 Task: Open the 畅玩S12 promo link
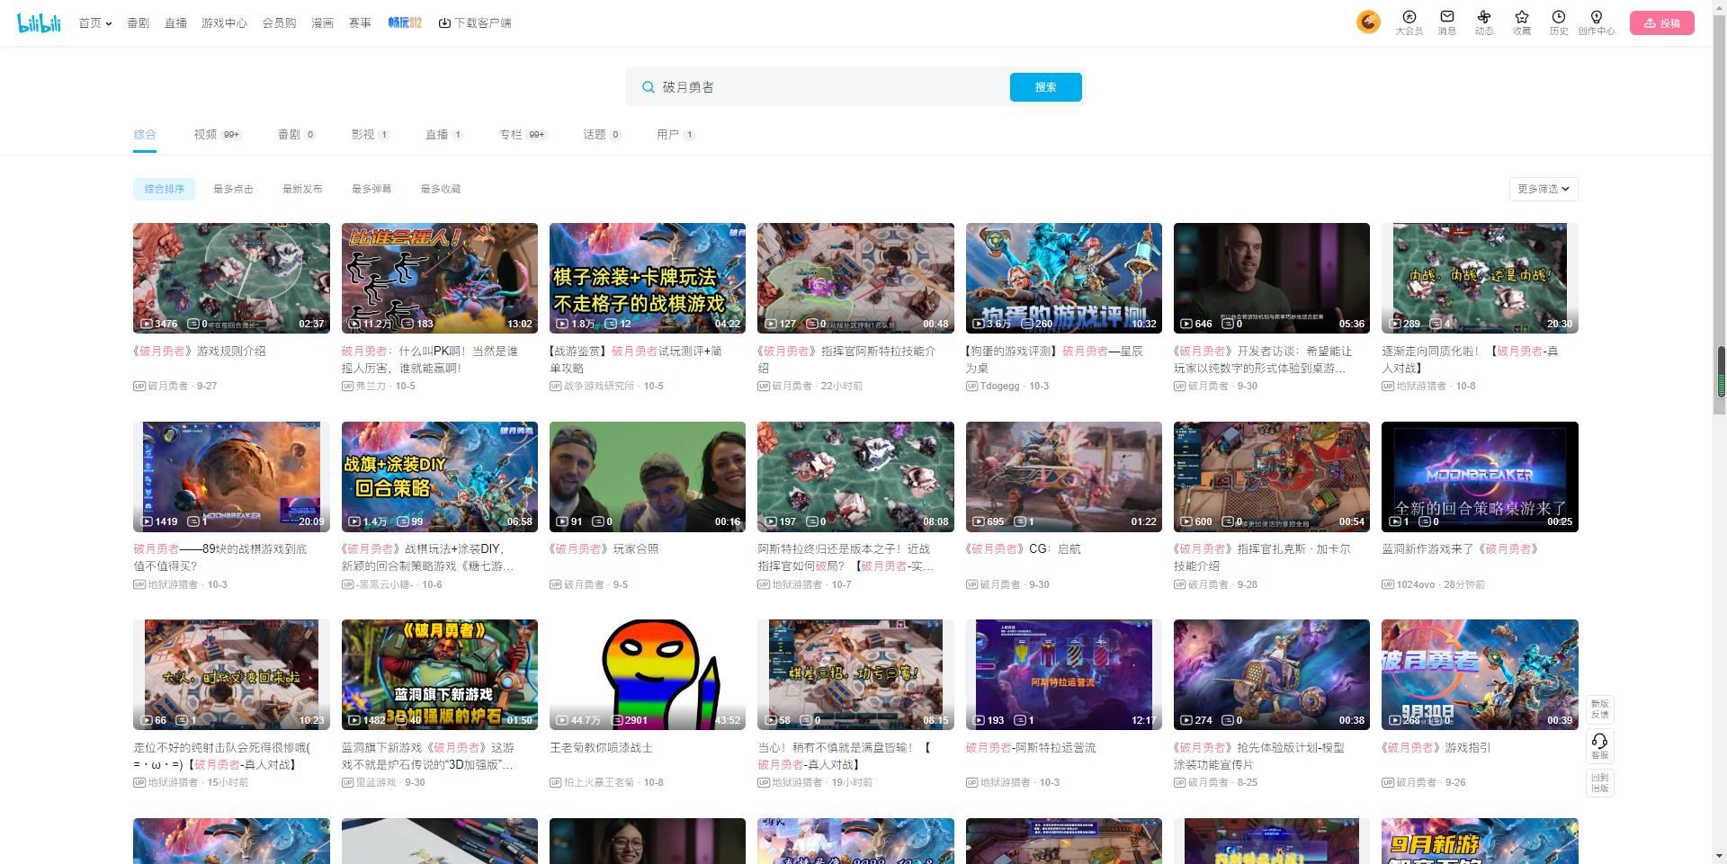(x=405, y=22)
